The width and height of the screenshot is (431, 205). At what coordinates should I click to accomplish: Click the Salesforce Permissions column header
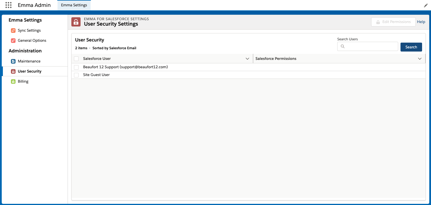[339, 59]
